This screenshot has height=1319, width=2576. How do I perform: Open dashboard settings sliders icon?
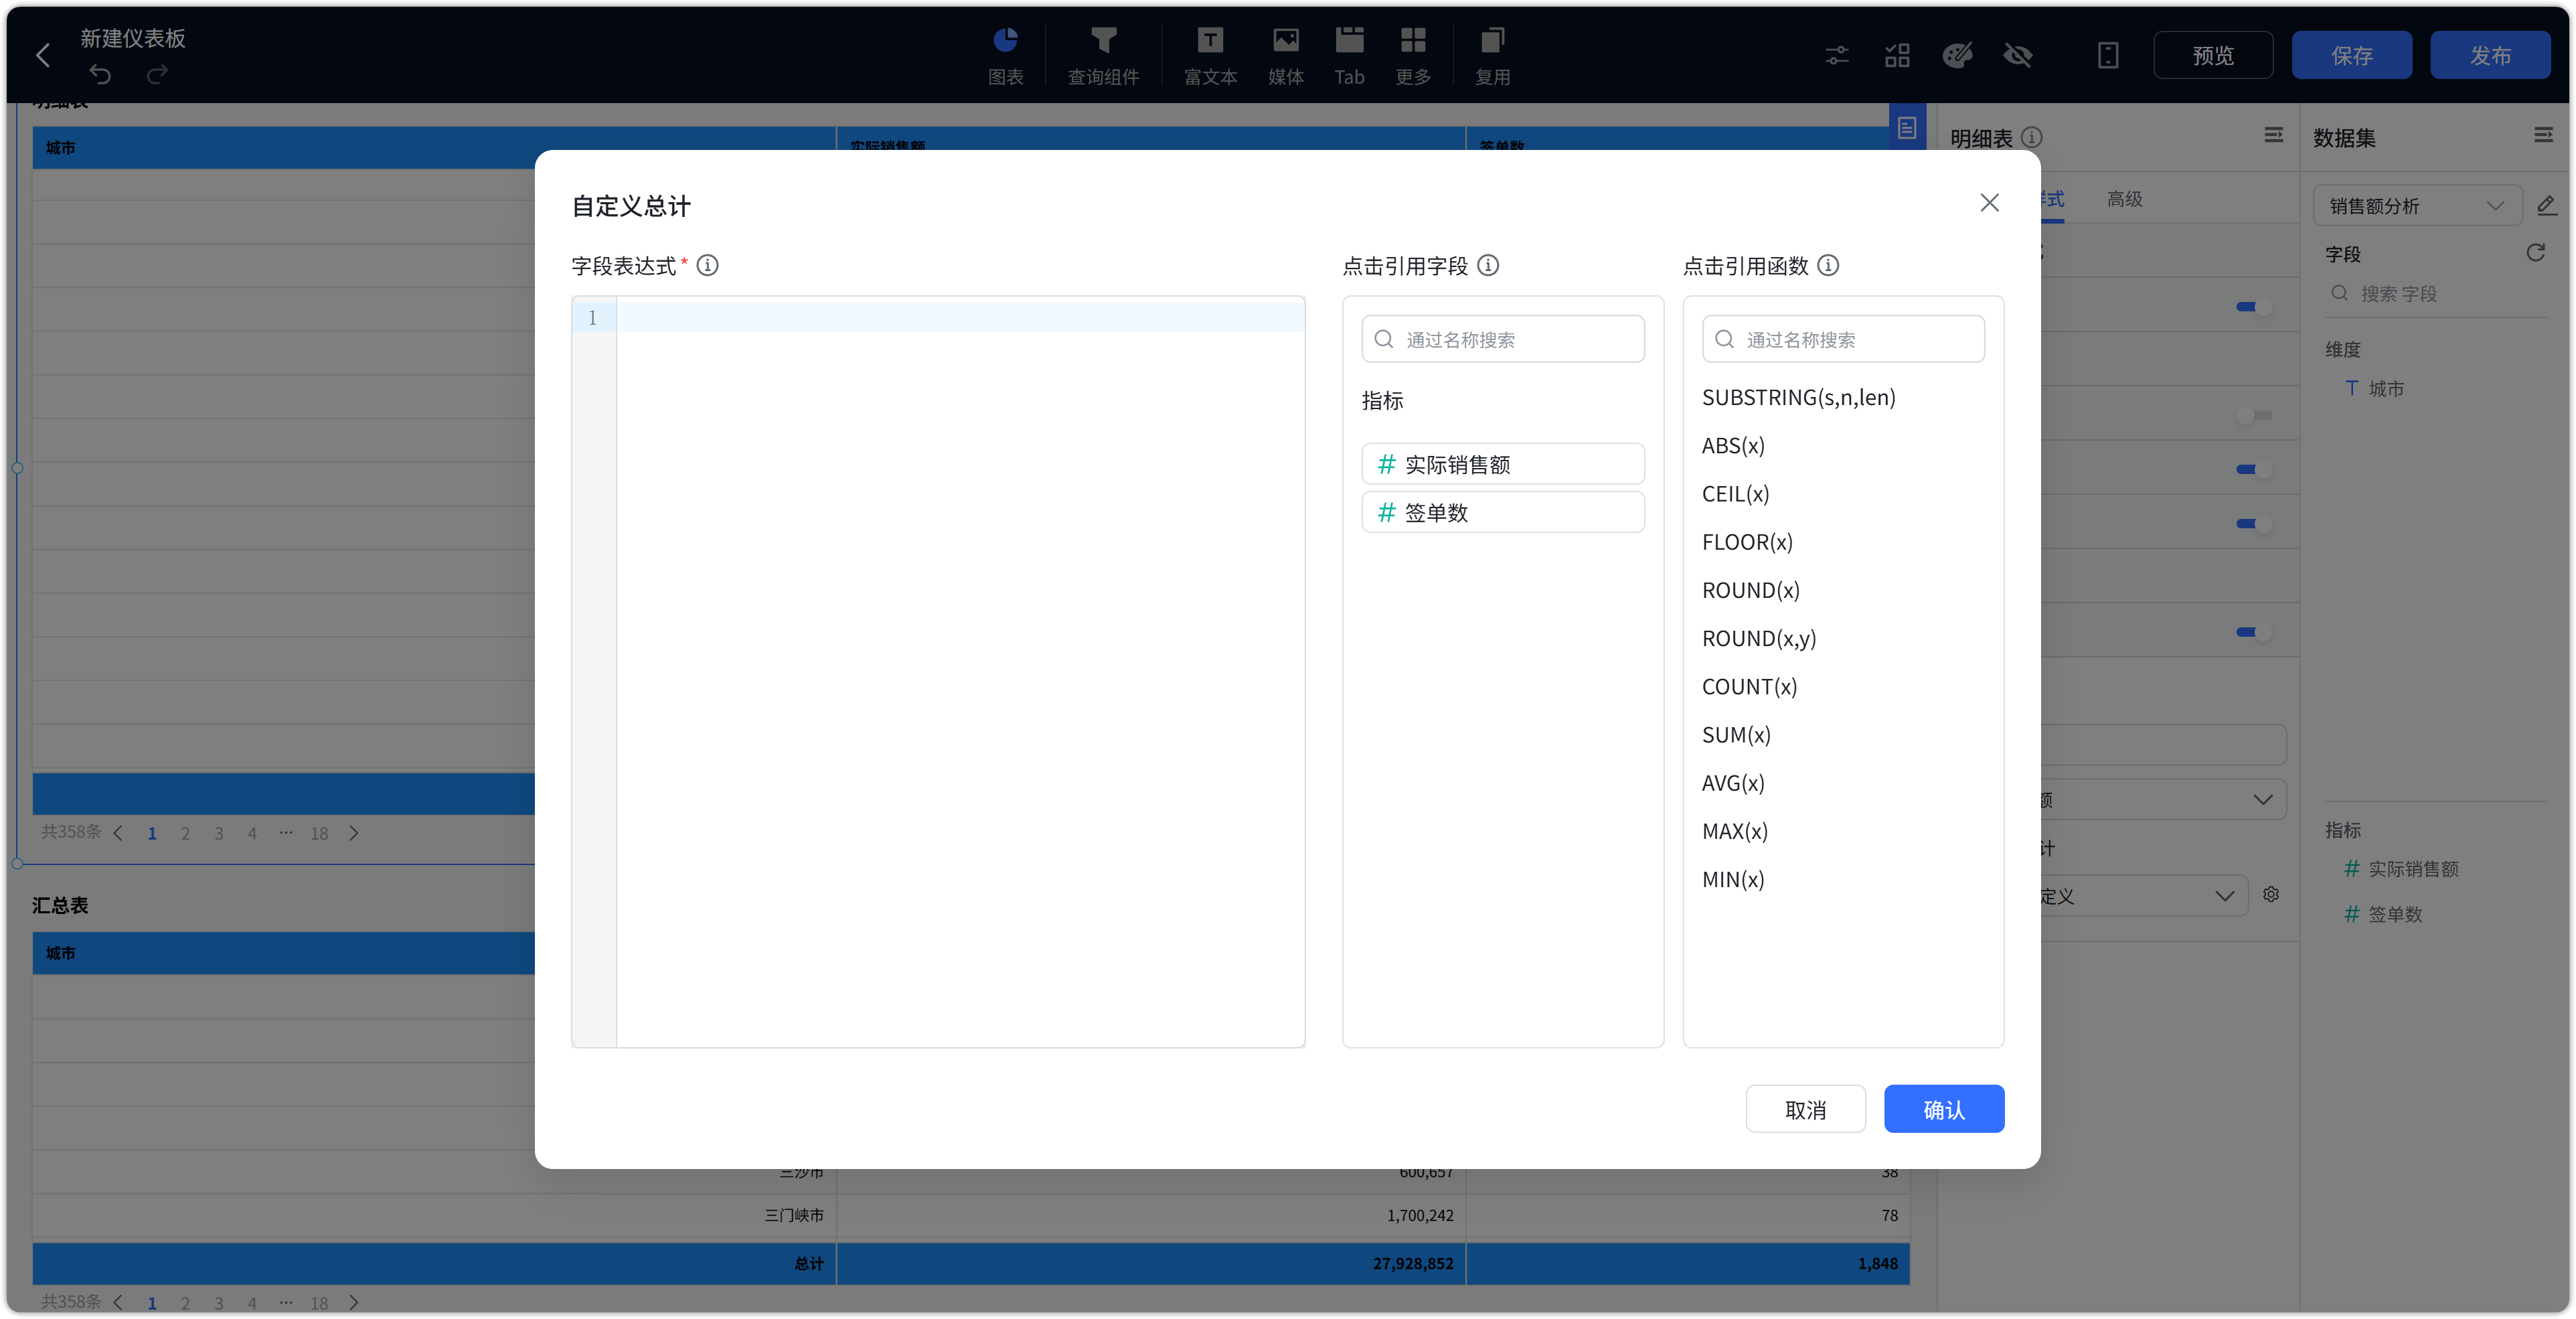(x=1836, y=55)
